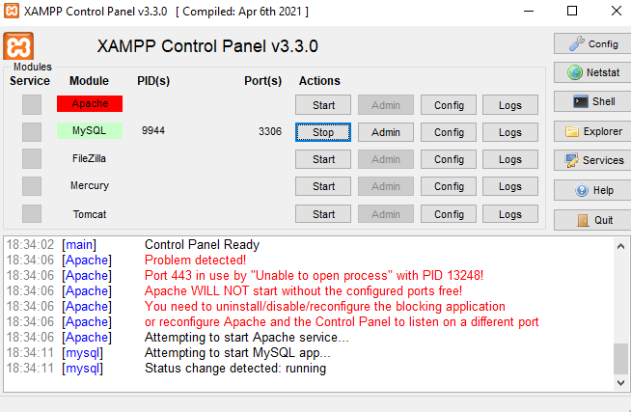Toggle the Apache service checkbox
The height and width of the screenshot is (412, 631).
[32, 104]
